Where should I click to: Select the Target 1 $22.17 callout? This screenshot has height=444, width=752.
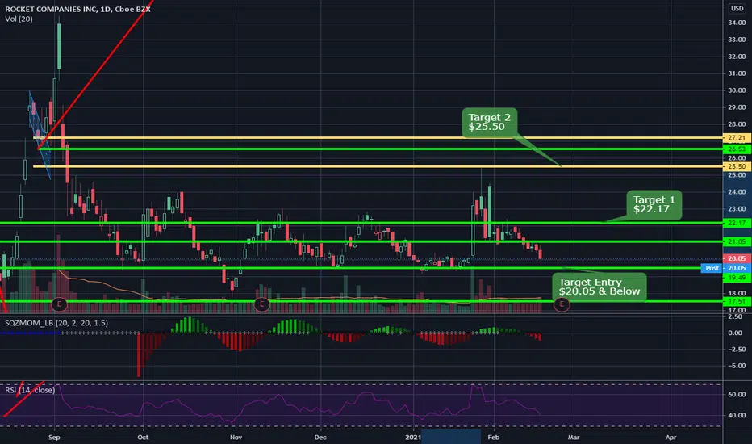(x=654, y=205)
